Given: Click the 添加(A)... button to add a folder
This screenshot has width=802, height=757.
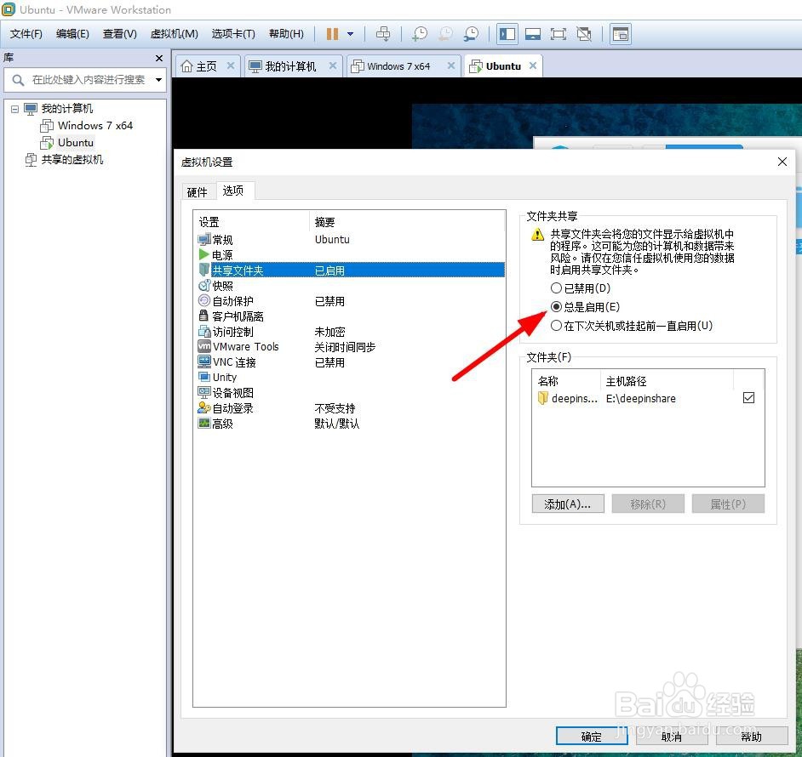Looking at the screenshot, I should (x=568, y=503).
